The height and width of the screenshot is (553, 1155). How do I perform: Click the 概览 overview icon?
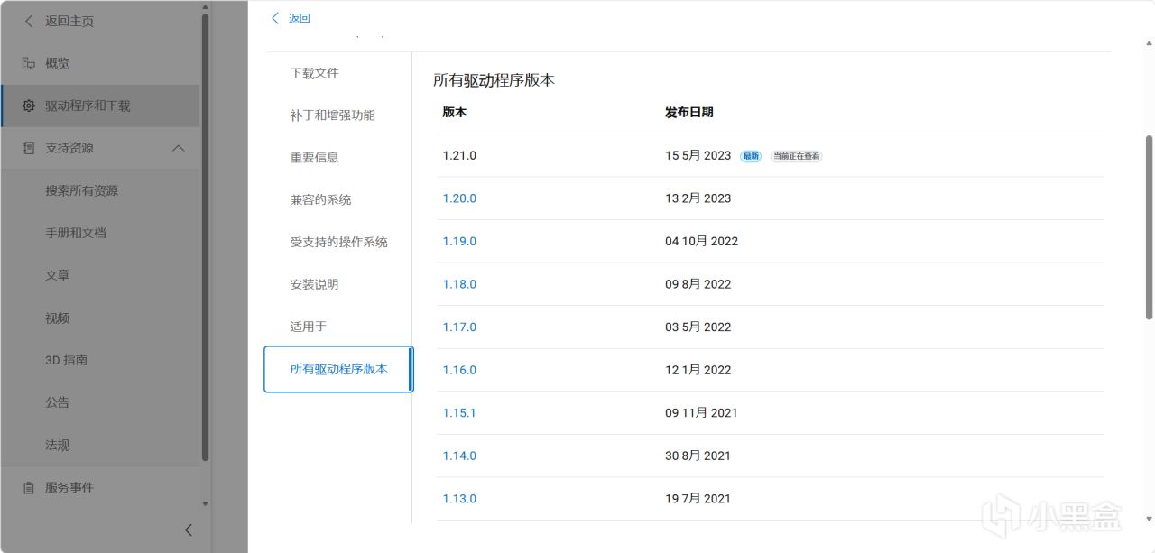tap(29, 63)
